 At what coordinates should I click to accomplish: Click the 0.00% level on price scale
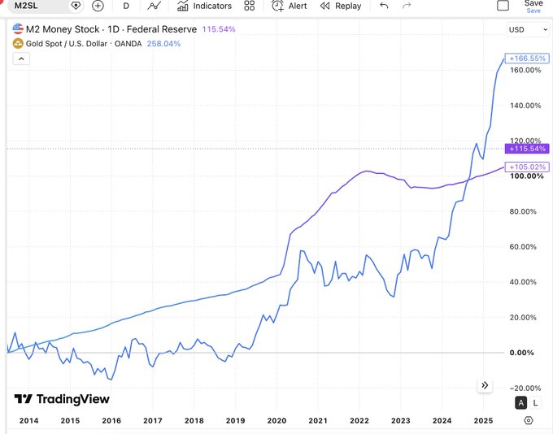[521, 353]
